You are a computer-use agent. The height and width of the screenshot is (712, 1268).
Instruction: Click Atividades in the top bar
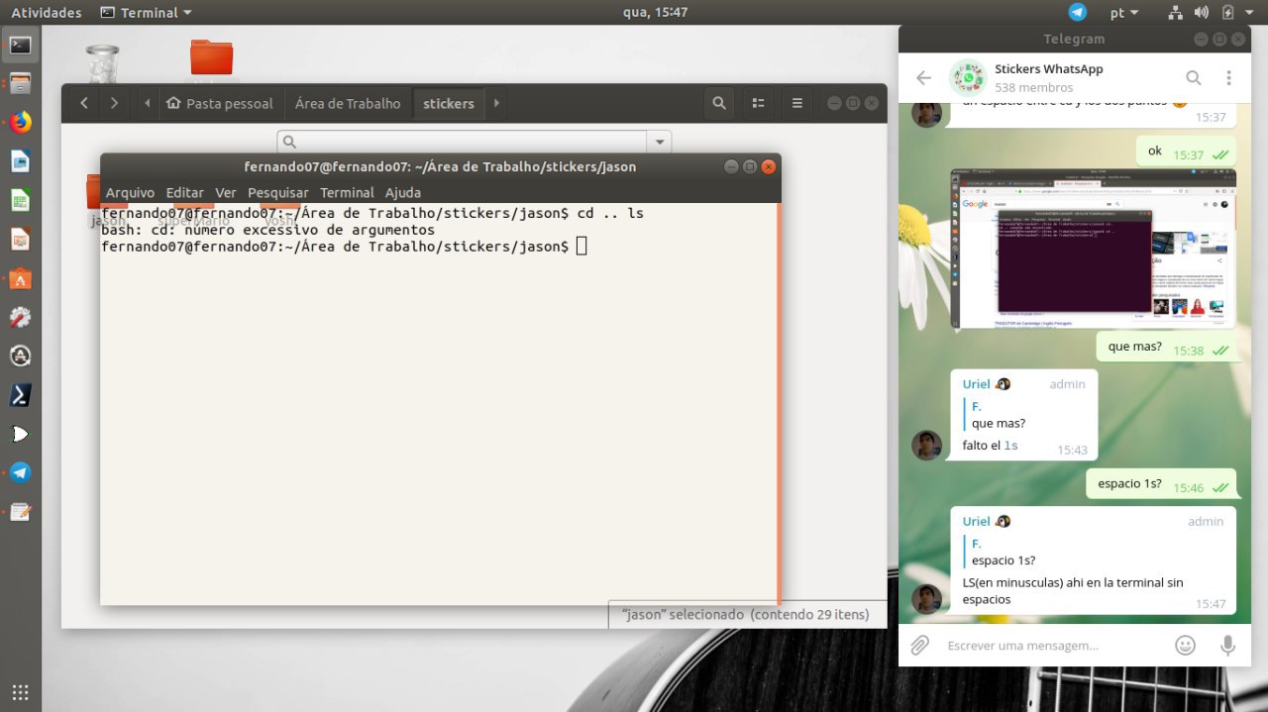(47, 12)
